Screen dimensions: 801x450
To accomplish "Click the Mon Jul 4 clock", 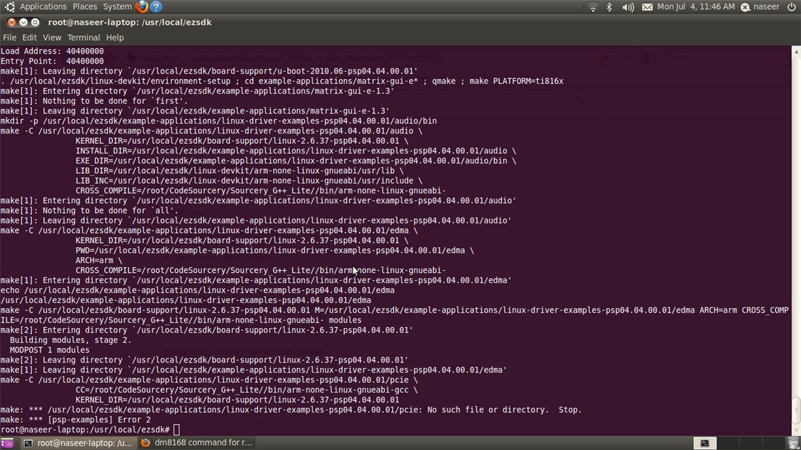I will click(696, 7).
